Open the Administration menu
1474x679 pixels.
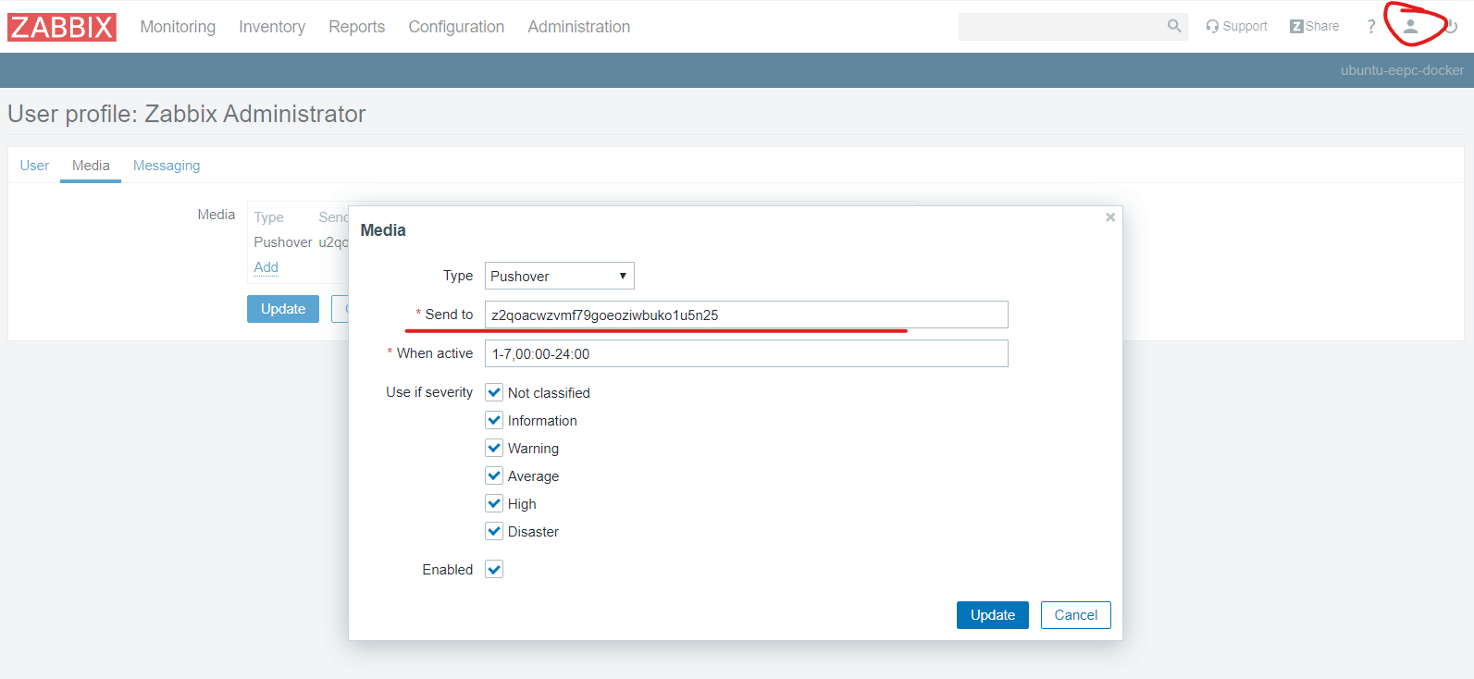tap(578, 27)
